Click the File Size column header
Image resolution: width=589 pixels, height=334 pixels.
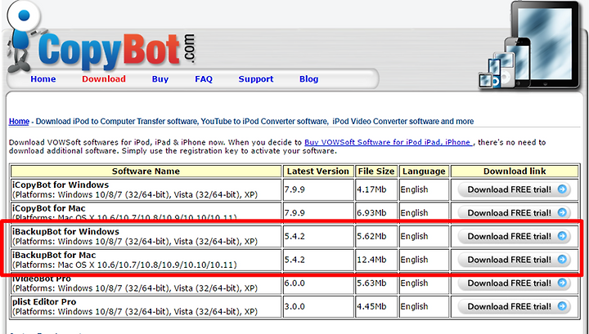tap(376, 171)
